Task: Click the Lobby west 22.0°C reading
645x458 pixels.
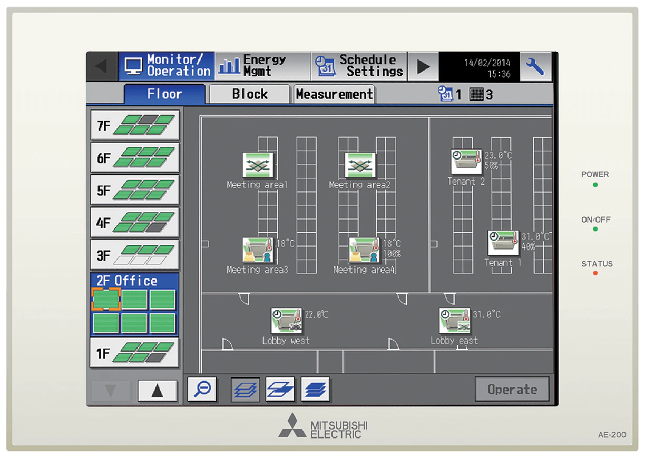Action: click(x=316, y=314)
